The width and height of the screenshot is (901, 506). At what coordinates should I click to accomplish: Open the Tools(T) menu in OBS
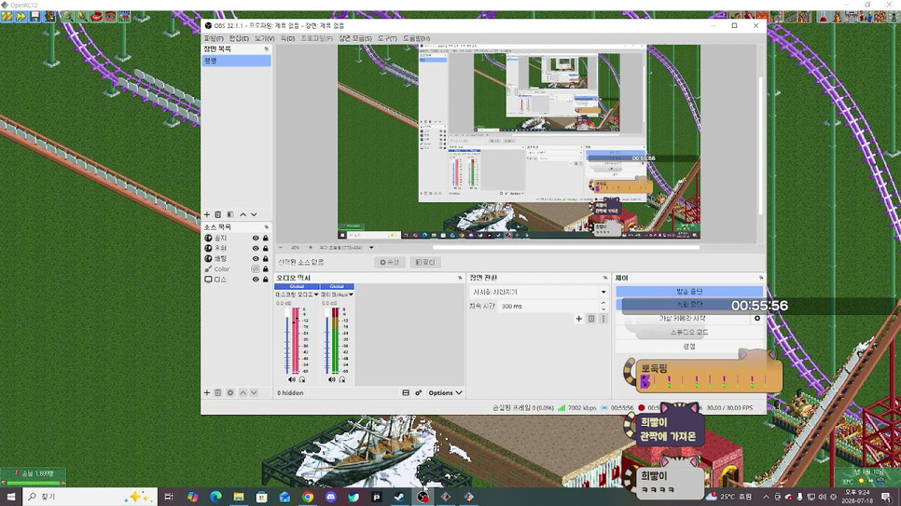pos(387,38)
